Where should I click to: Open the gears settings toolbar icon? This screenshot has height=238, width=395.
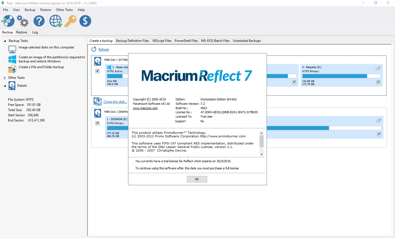pyautogui.click(x=23, y=21)
